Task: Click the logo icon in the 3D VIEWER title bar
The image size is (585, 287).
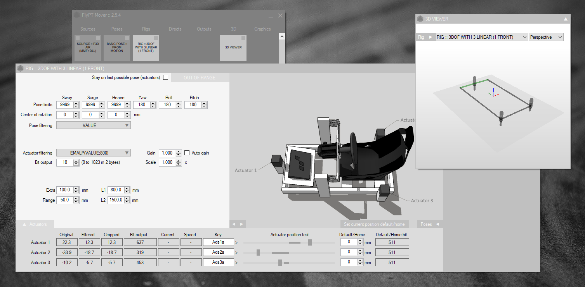Action: coord(420,19)
